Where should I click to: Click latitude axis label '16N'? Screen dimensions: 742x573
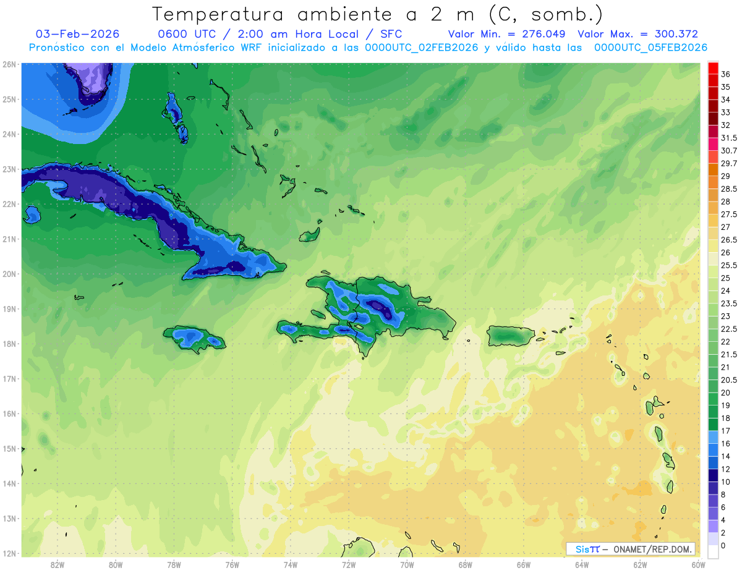point(9,414)
